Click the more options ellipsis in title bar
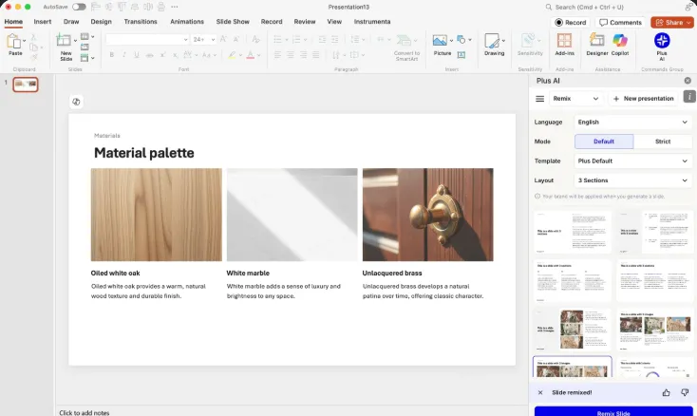 (175, 7)
